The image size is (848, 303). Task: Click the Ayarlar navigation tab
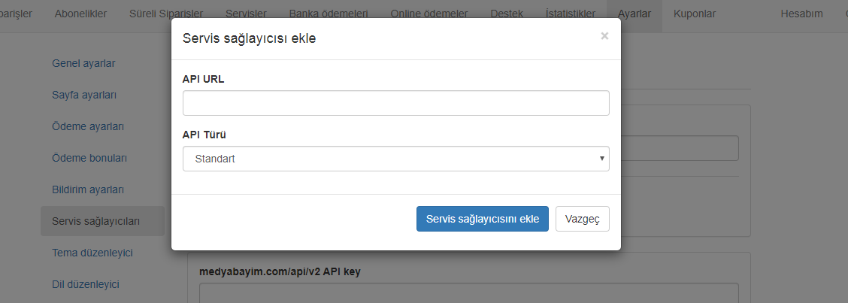[634, 14]
